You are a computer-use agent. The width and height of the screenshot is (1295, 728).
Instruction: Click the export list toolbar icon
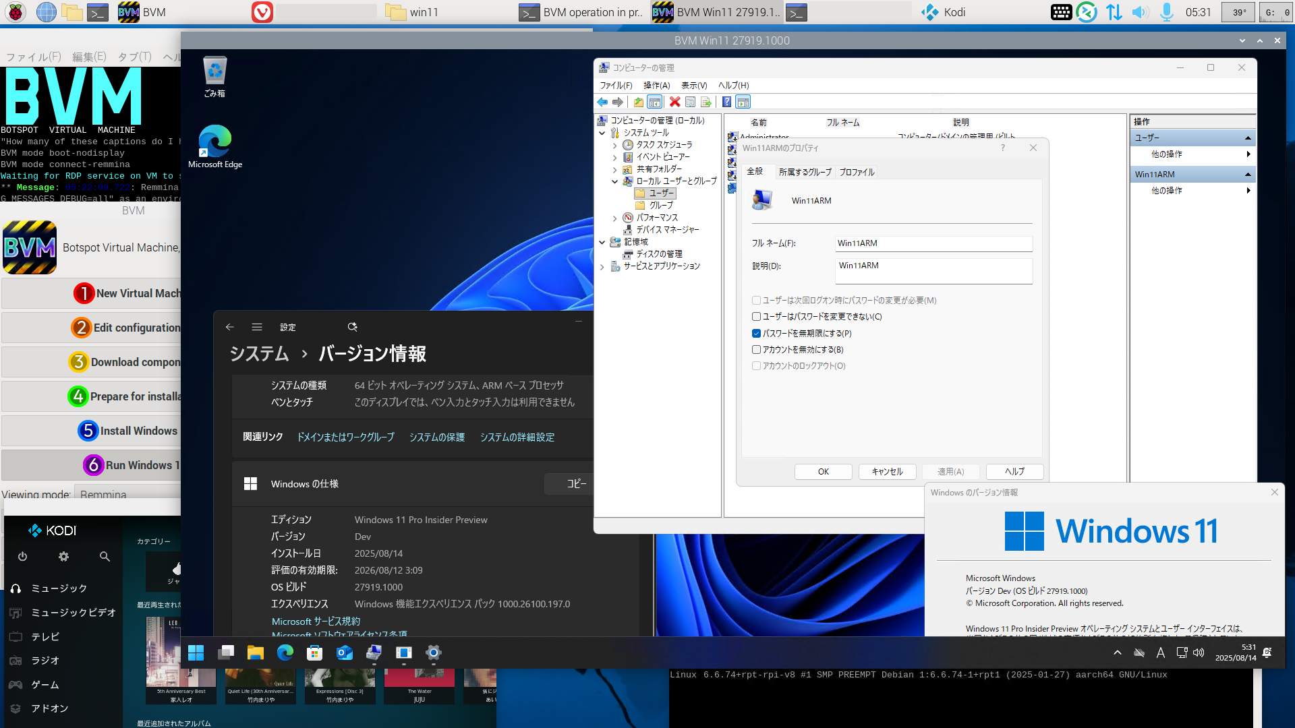(x=706, y=102)
